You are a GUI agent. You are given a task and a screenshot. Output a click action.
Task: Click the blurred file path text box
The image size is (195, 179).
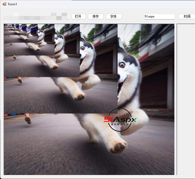pyautogui.click(x=36, y=17)
